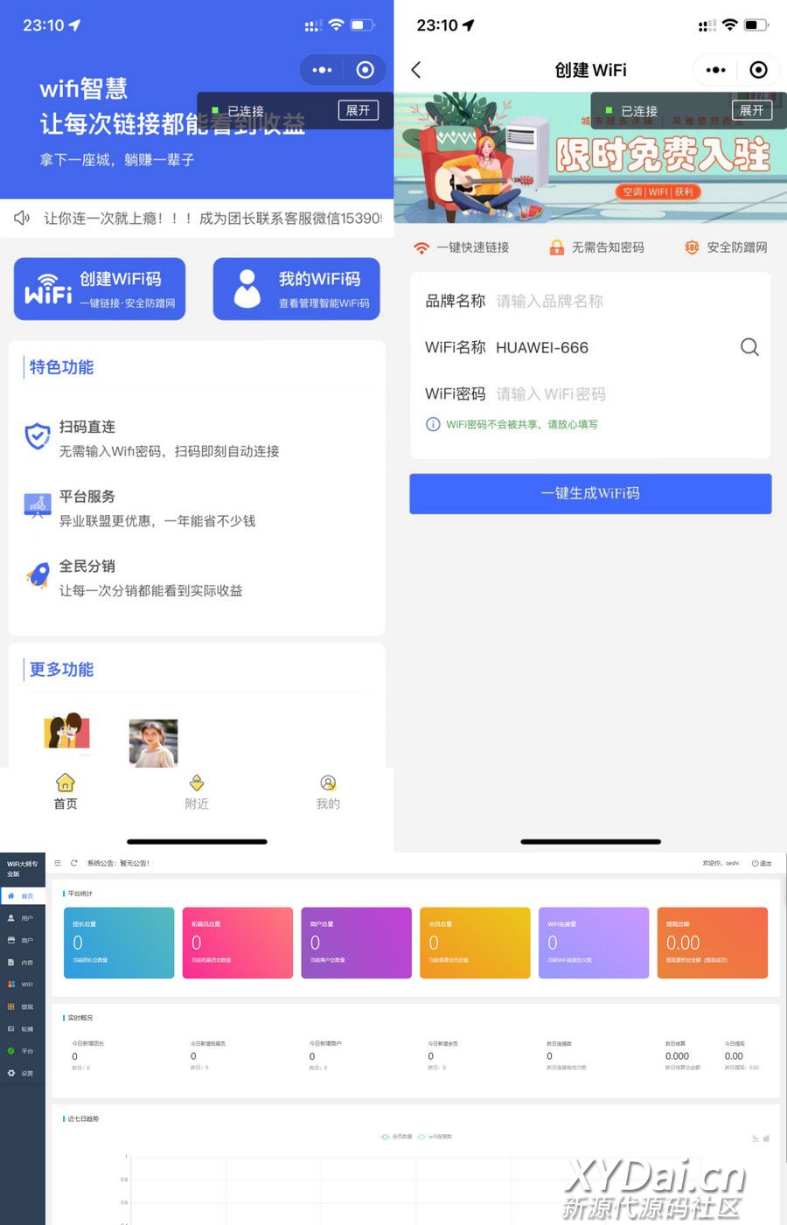Expand the 已连接 panel on home screen
Screen dimensions: 787x1225
coord(358,110)
